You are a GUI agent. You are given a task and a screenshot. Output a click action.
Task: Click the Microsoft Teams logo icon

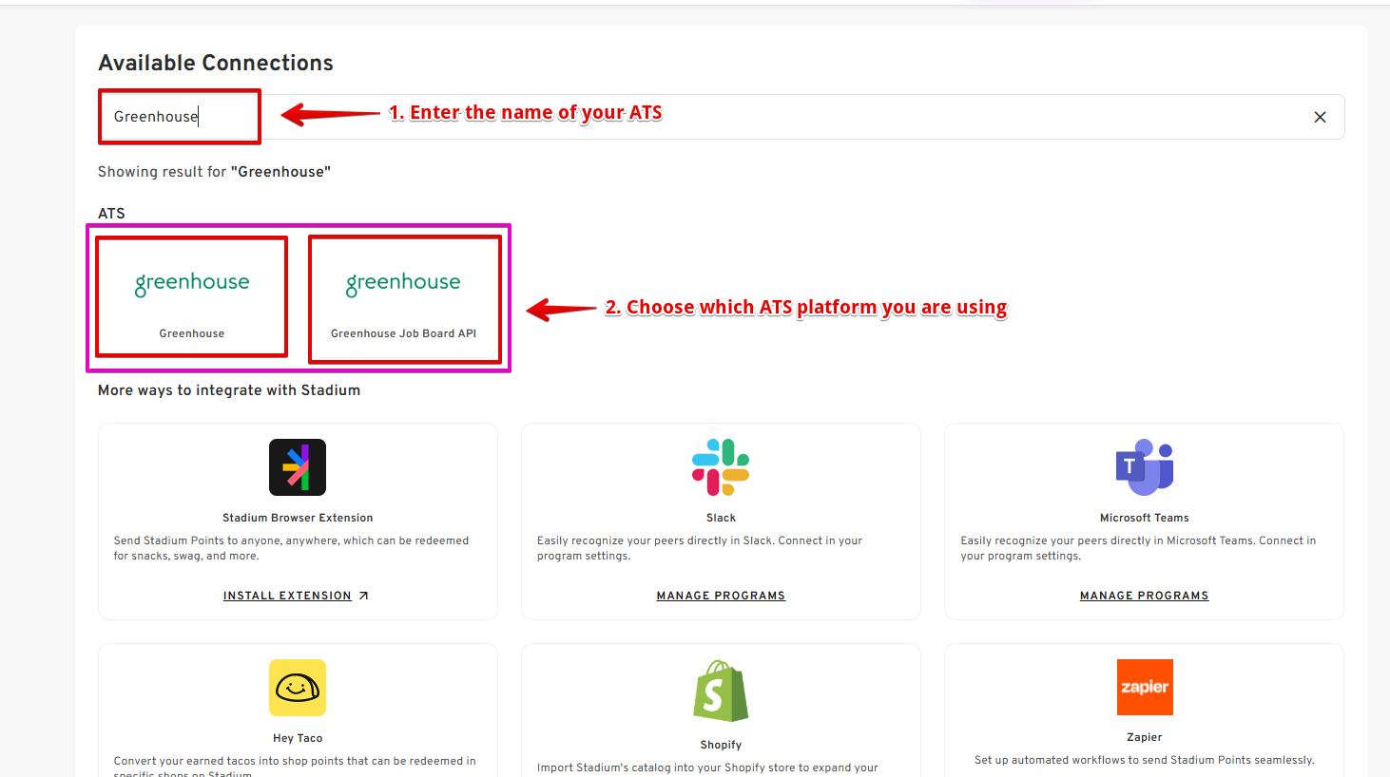(x=1145, y=467)
